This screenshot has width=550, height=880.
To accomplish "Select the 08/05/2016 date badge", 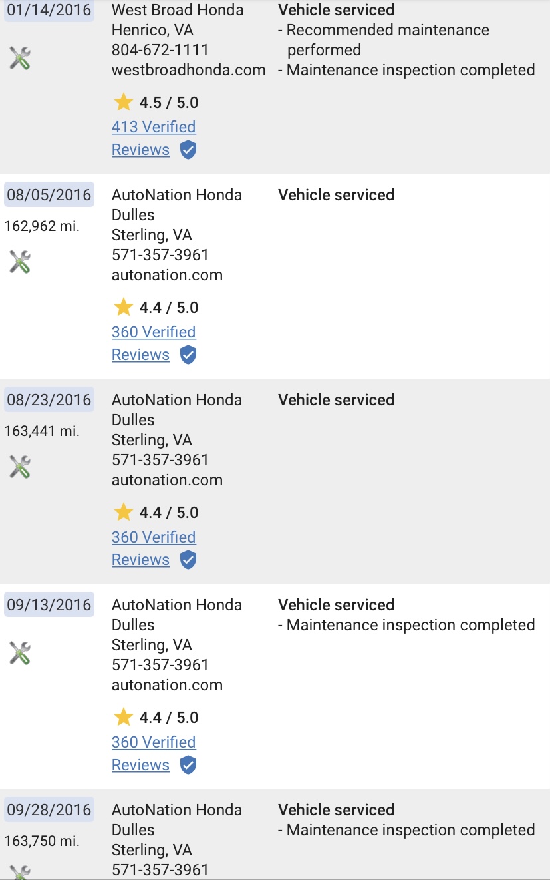I will tap(49, 195).
